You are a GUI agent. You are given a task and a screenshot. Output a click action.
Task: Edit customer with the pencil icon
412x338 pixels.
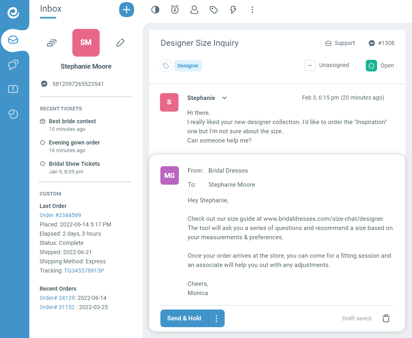pos(120,43)
